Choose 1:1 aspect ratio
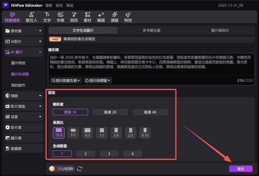Viewport: 259px width, 176px height. pos(102,133)
